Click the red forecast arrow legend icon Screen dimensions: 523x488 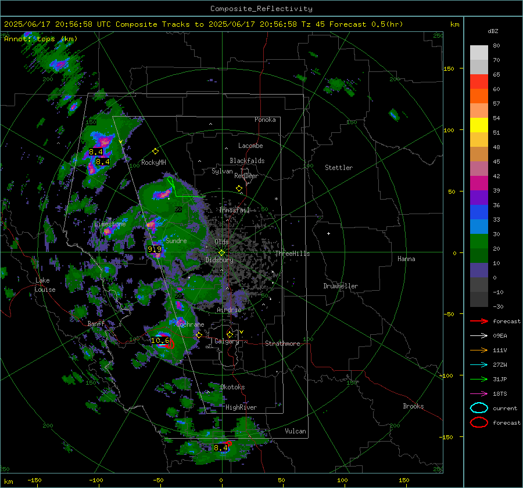pyautogui.click(x=479, y=321)
